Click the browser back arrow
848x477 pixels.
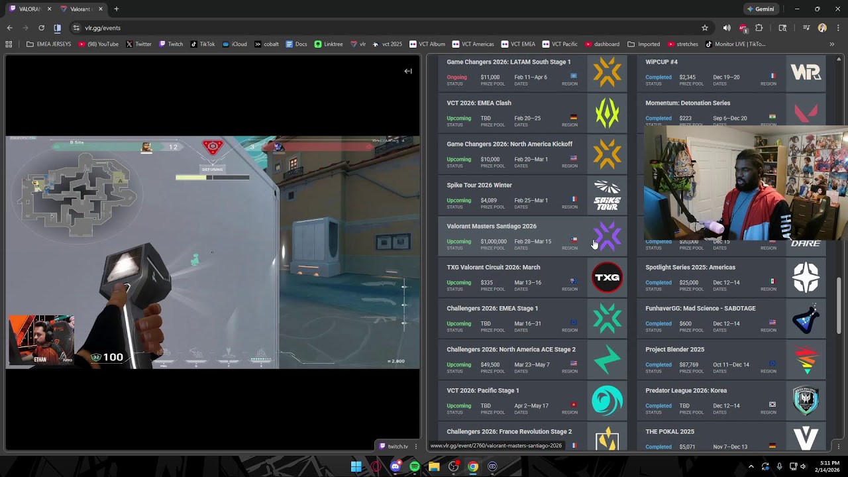(9, 28)
